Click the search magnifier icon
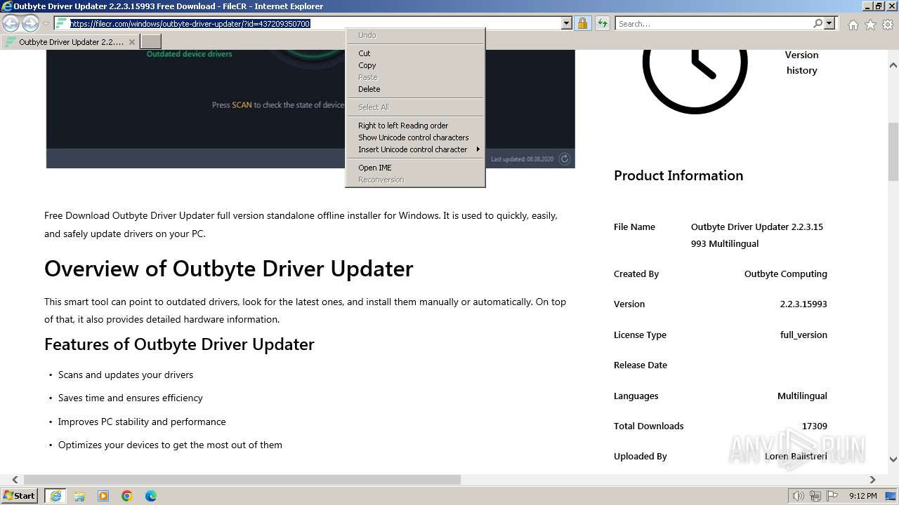 (818, 23)
